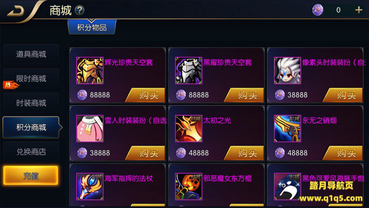Select the 积分物品 category tab

[92, 27]
